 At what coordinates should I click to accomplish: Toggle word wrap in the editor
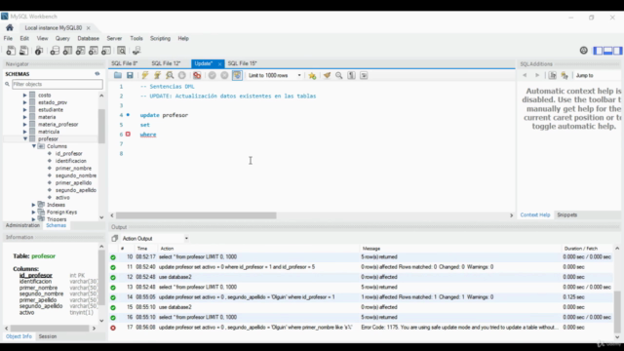tap(364, 75)
